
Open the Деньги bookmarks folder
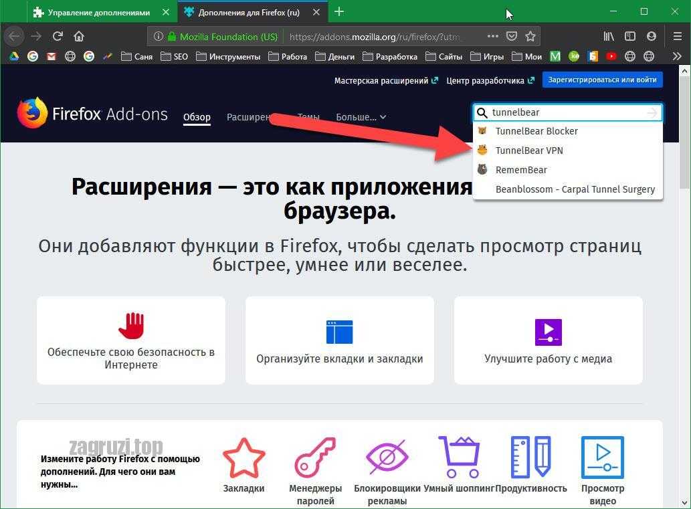tap(335, 56)
